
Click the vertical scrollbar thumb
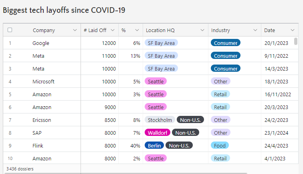296,41
